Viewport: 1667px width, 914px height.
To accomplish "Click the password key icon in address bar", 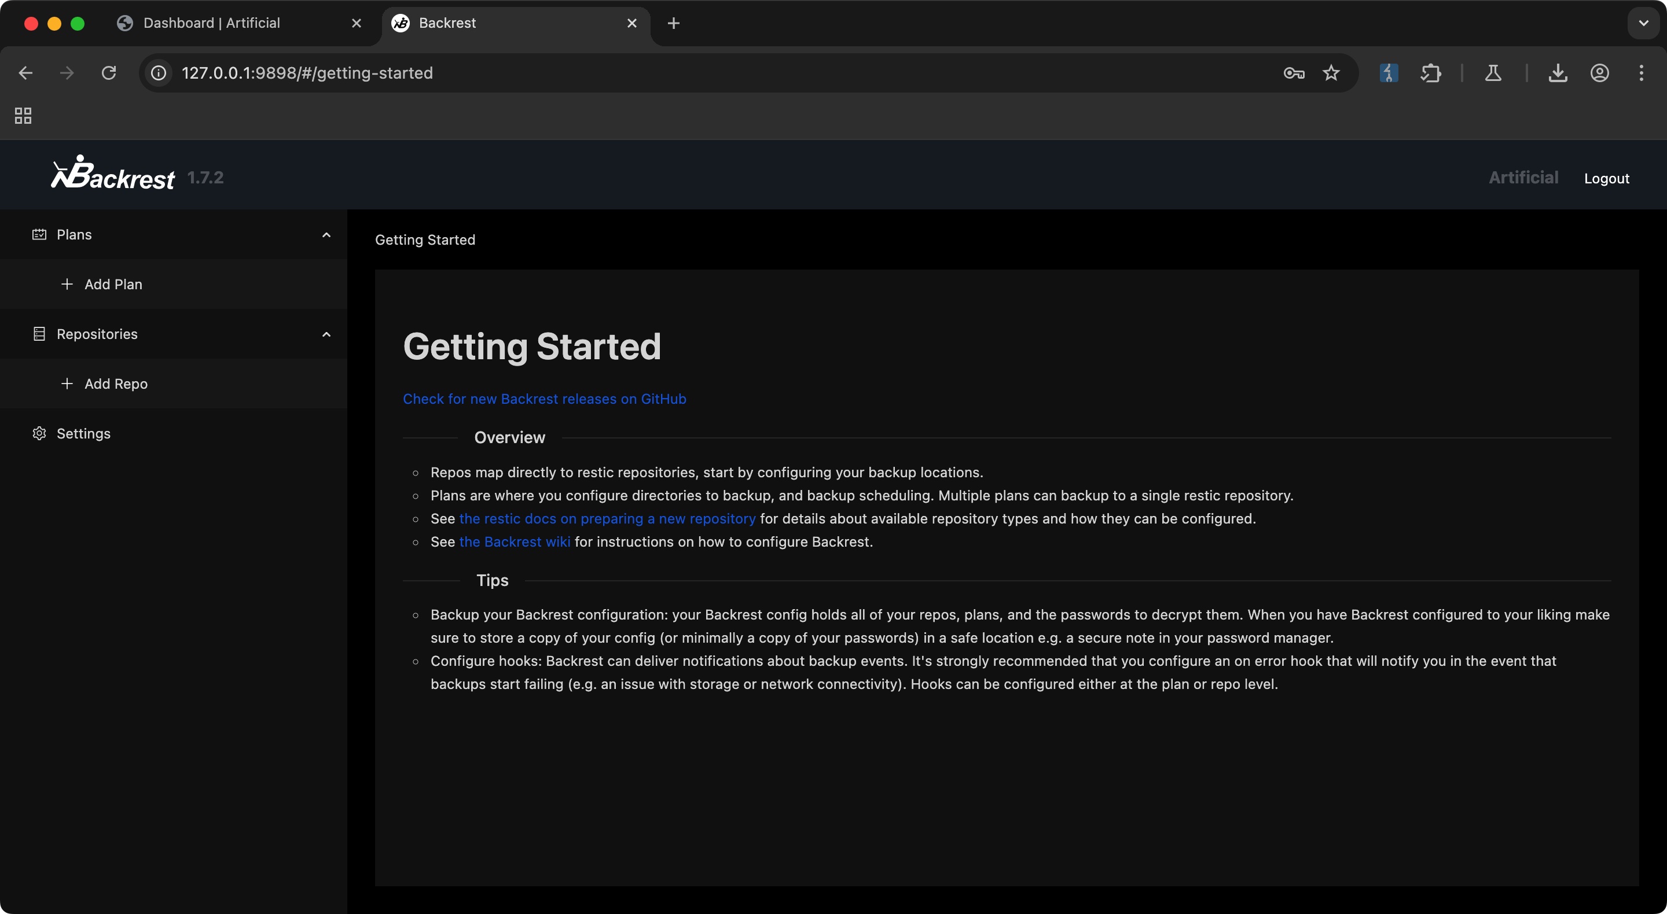I will tap(1294, 73).
